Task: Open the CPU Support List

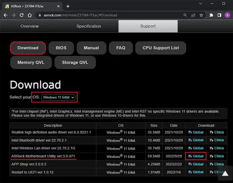Action: coord(160,48)
